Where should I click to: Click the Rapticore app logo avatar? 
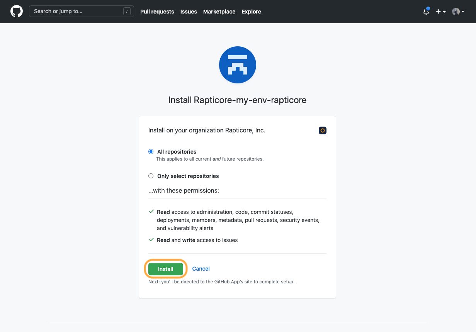pyautogui.click(x=238, y=65)
